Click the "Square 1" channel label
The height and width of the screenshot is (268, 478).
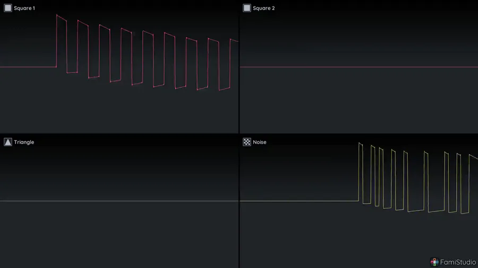pyautogui.click(x=24, y=8)
